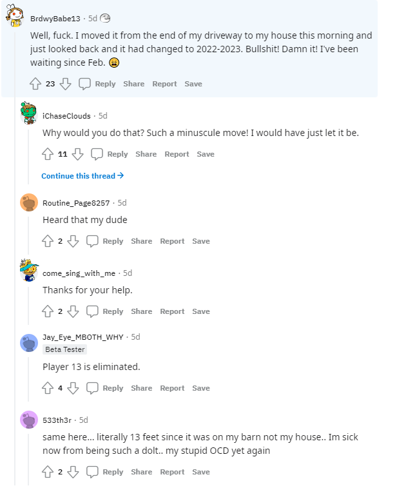Upvote 533th3r's comment
Viewport: 397px width, 488px height.
point(48,472)
